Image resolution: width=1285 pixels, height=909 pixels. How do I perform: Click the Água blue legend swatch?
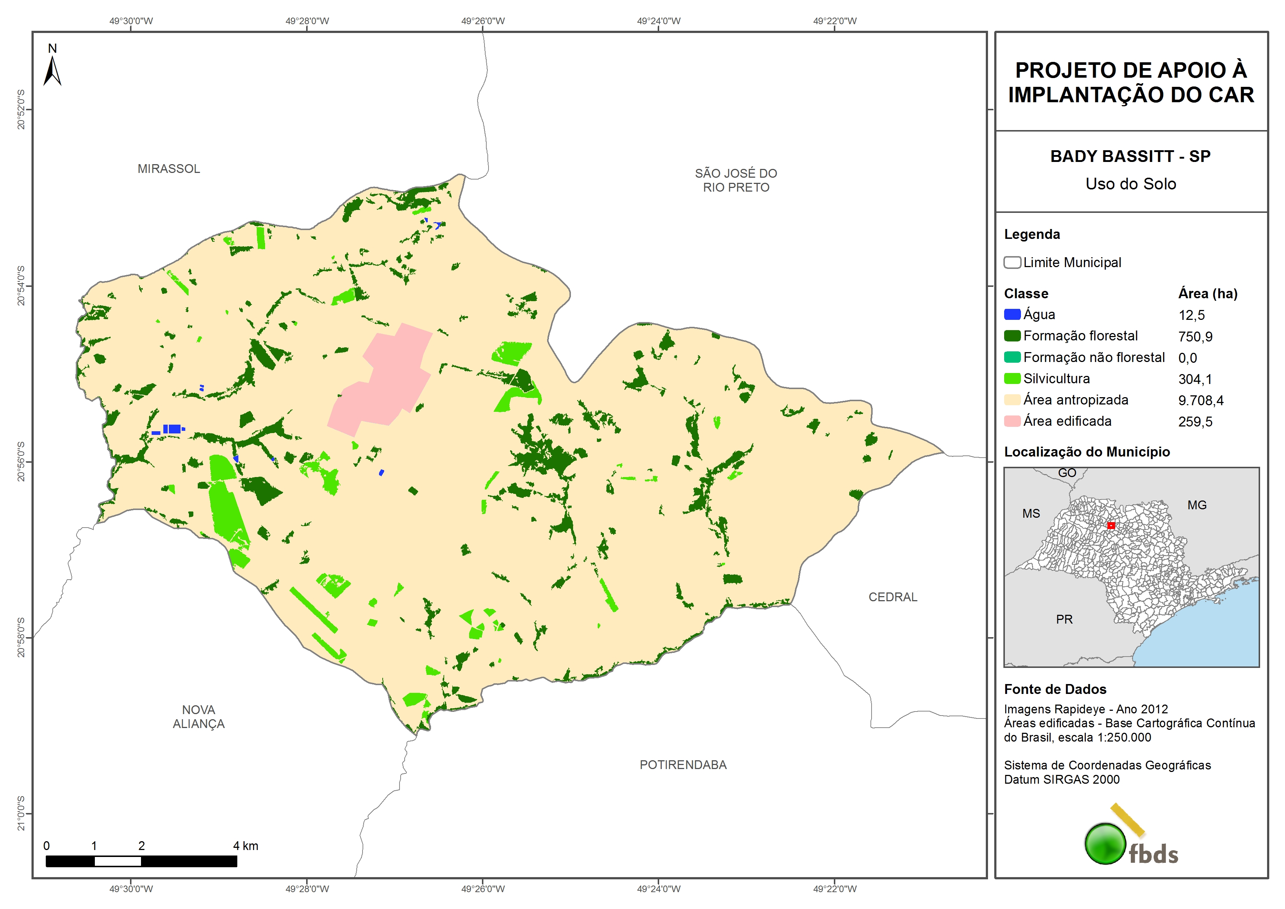pyautogui.click(x=1012, y=315)
